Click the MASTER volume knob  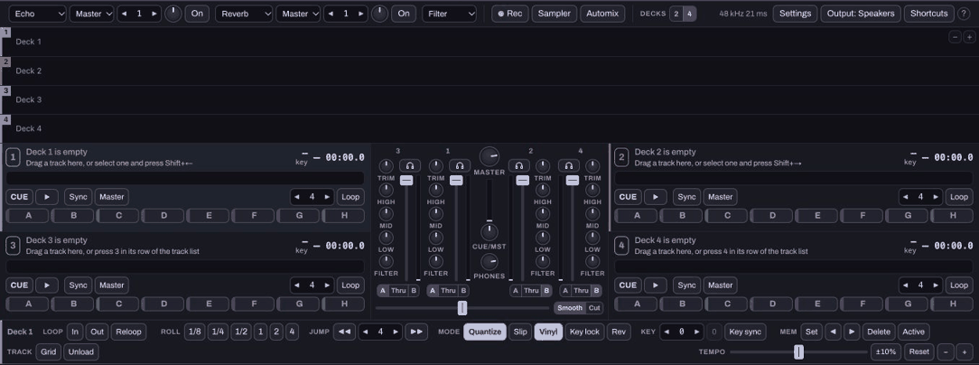(489, 156)
